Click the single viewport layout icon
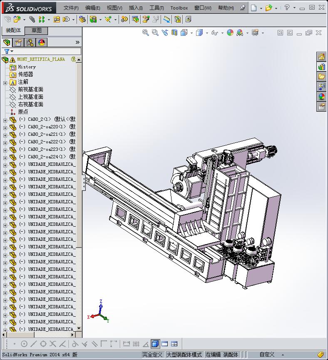This screenshot has height=360, width=328. [x=164, y=344]
